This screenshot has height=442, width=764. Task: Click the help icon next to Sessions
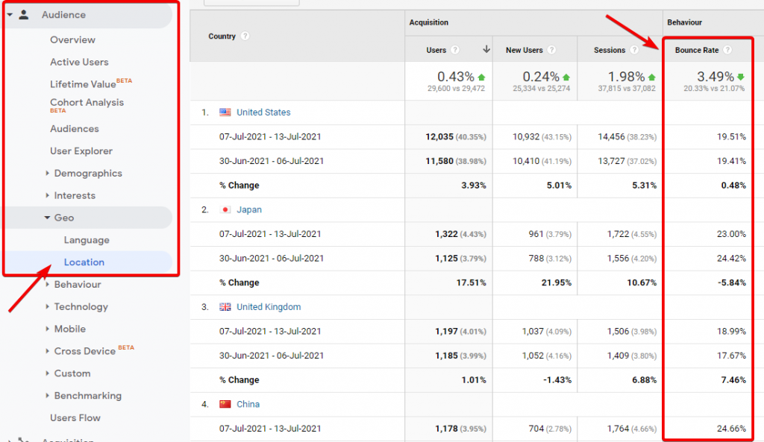(x=634, y=51)
